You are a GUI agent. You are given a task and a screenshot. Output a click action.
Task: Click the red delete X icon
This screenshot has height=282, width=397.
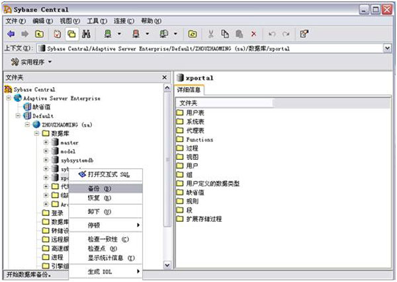(x=253, y=34)
